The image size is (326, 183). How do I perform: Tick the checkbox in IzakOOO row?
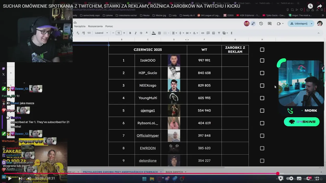pyautogui.click(x=262, y=60)
